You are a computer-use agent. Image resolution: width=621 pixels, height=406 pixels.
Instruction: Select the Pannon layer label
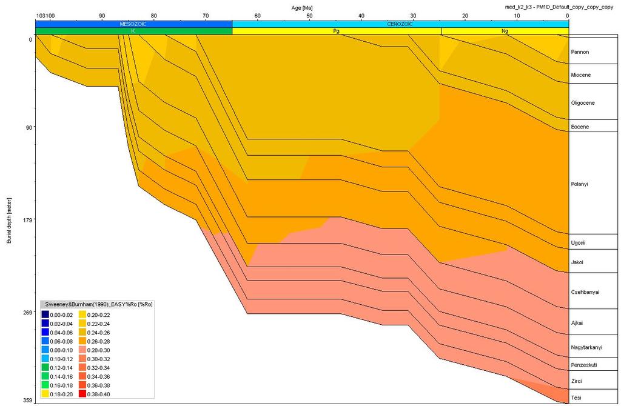coord(580,52)
